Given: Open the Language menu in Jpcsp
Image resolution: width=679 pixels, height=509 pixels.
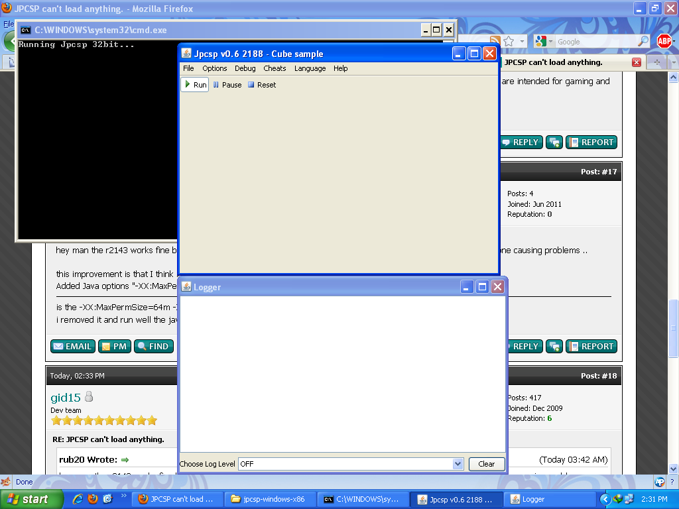Looking at the screenshot, I should 310,68.
